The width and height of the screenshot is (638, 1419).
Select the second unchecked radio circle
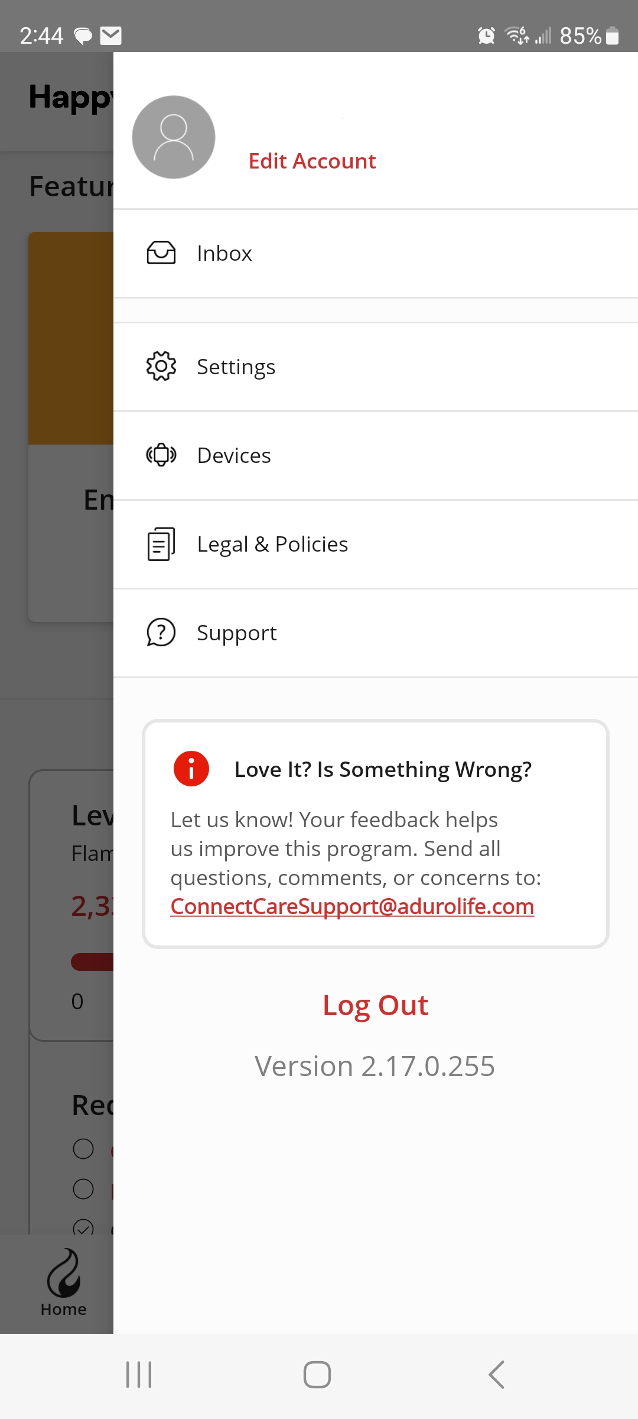[83, 1189]
